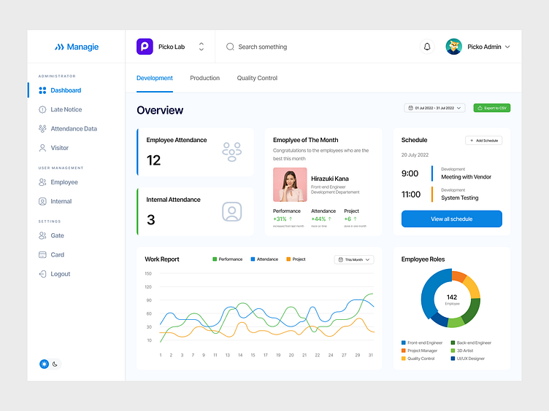Click 20 July 2022 schedule date

[415, 154]
